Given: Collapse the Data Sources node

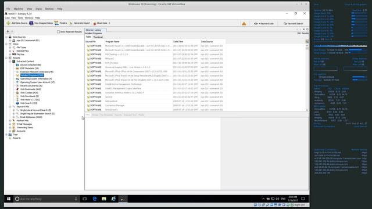Looking at the screenshot, I should (6, 37).
